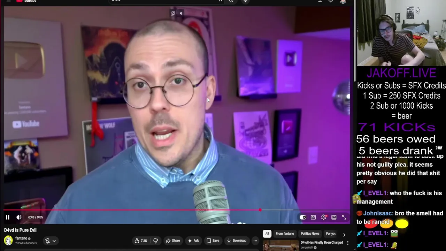Pause the video playback
Screen dimensions: 446x251
pyautogui.click(x=7, y=217)
